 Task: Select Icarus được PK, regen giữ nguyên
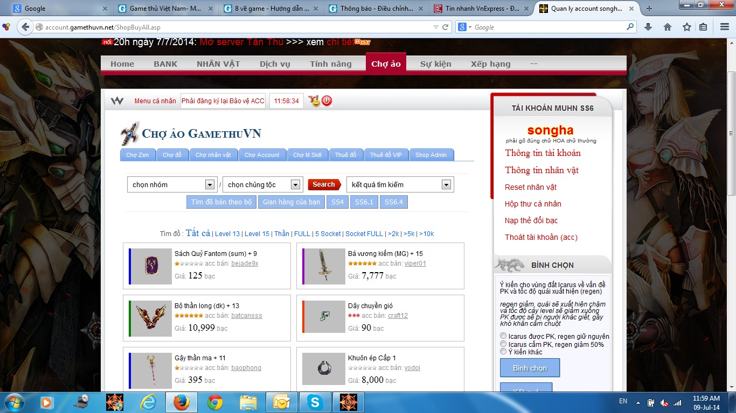tap(503, 336)
